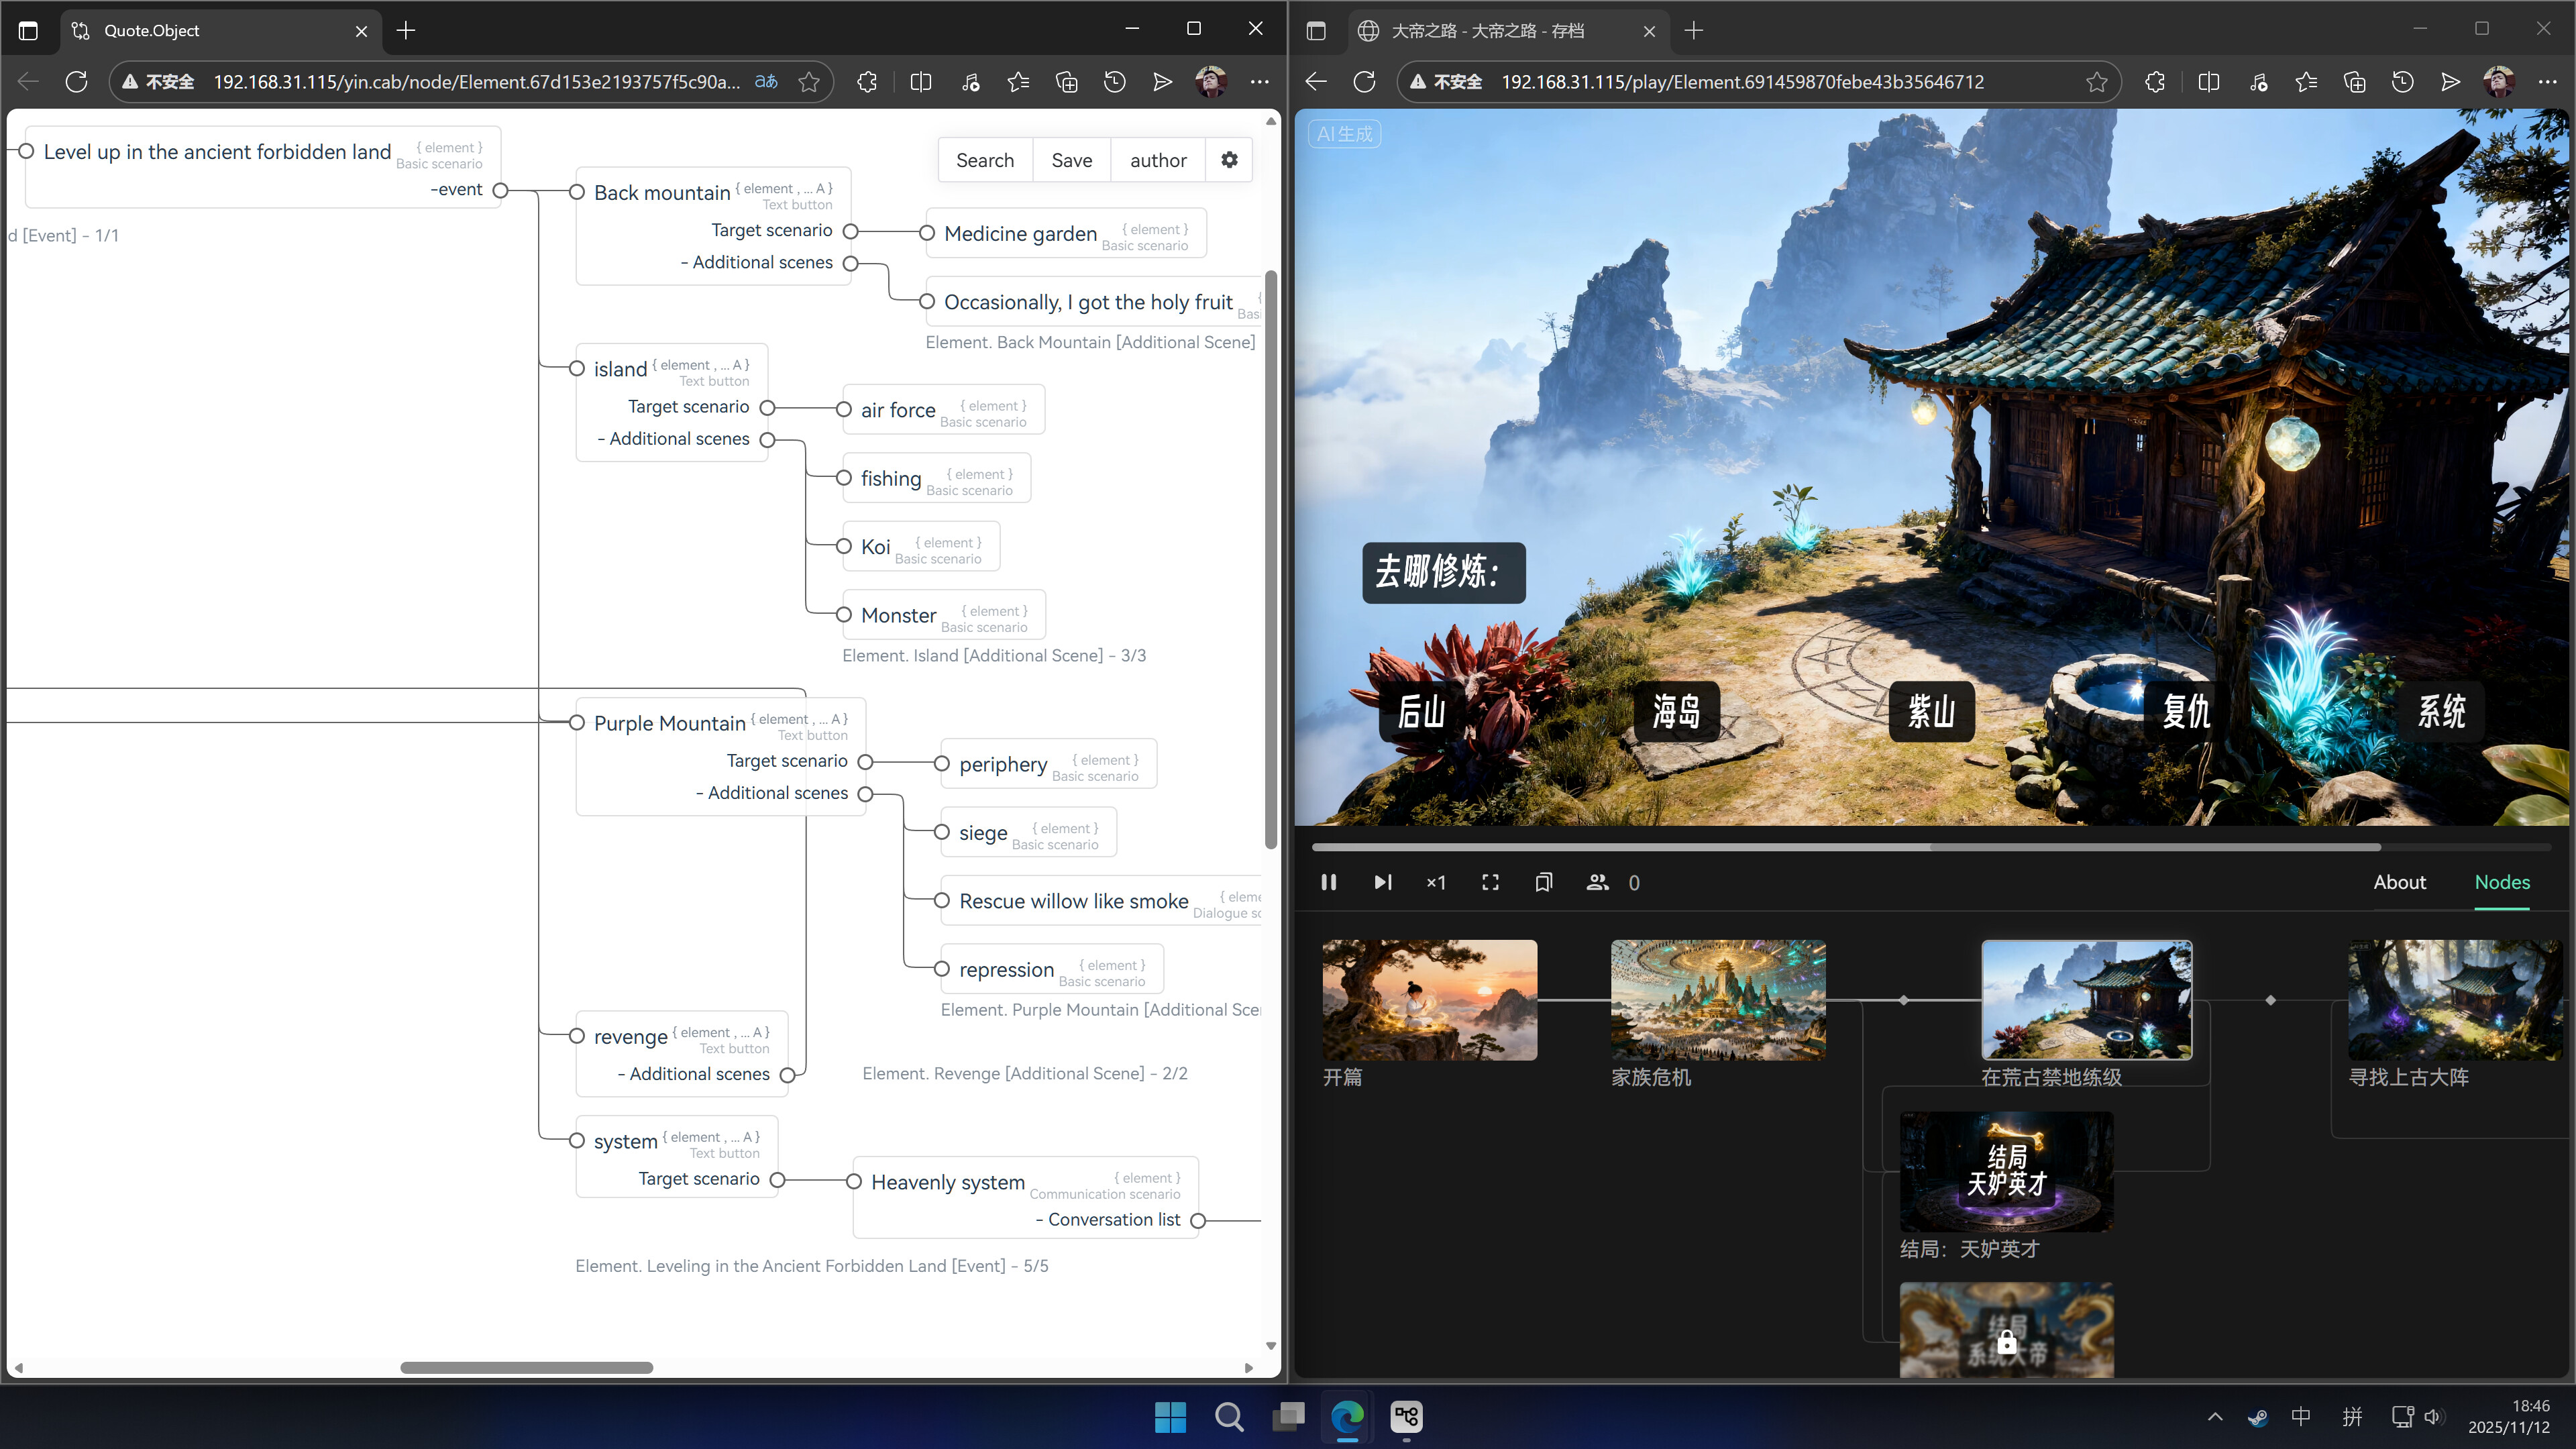Toggle pause on the story playback
This screenshot has width=2576, height=1449.
click(1328, 882)
